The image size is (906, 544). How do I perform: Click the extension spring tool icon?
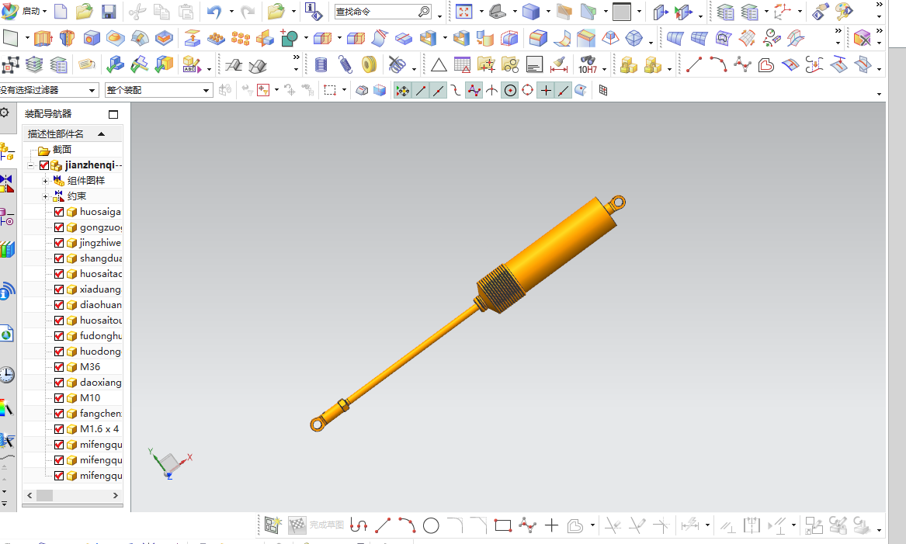(x=345, y=64)
